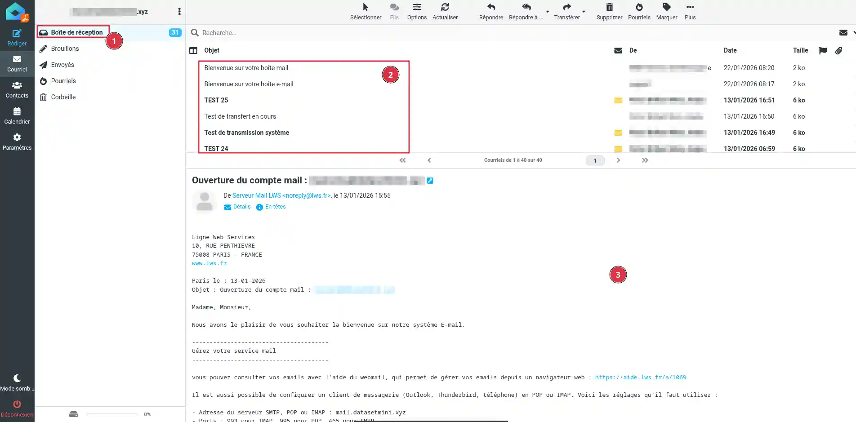Open the Marquer tag menu
Image resolution: width=856 pixels, height=422 pixels.
[666, 12]
